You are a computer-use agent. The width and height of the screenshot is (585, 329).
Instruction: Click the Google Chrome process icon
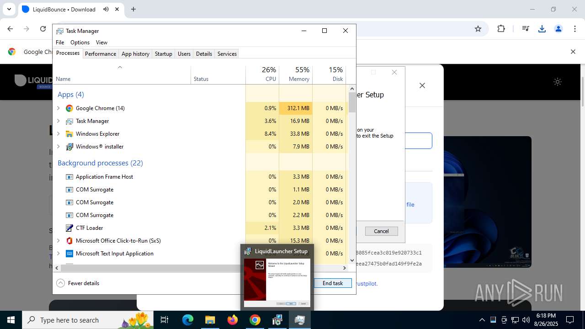click(x=69, y=108)
